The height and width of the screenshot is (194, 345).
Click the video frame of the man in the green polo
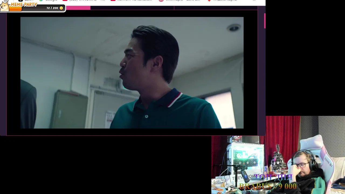click(x=132, y=73)
